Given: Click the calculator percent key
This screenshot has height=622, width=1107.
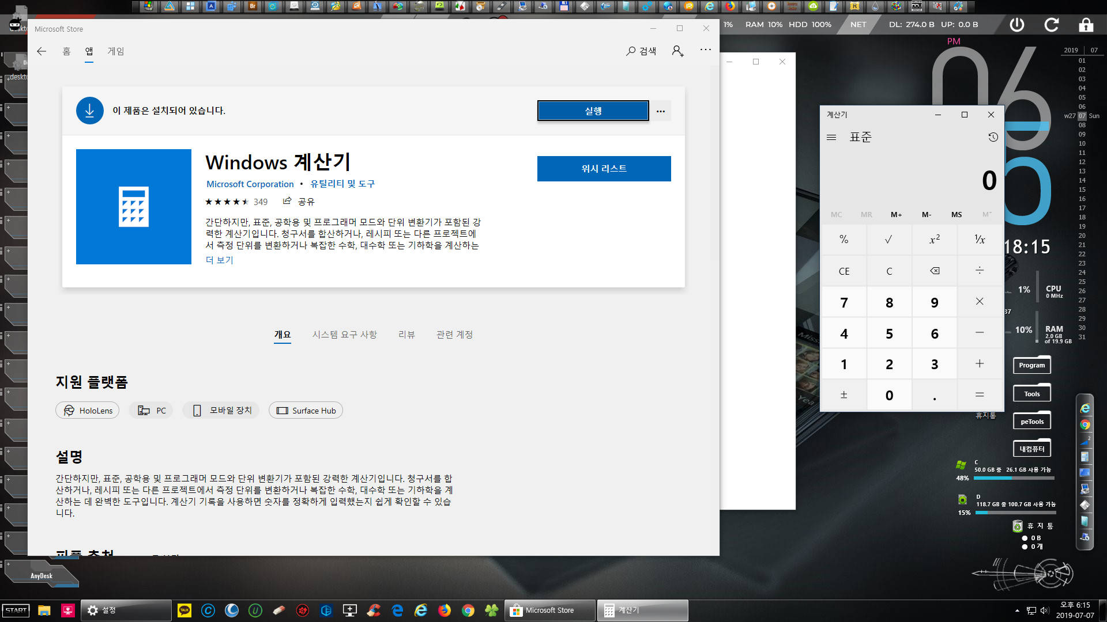Looking at the screenshot, I should pyautogui.click(x=844, y=240).
